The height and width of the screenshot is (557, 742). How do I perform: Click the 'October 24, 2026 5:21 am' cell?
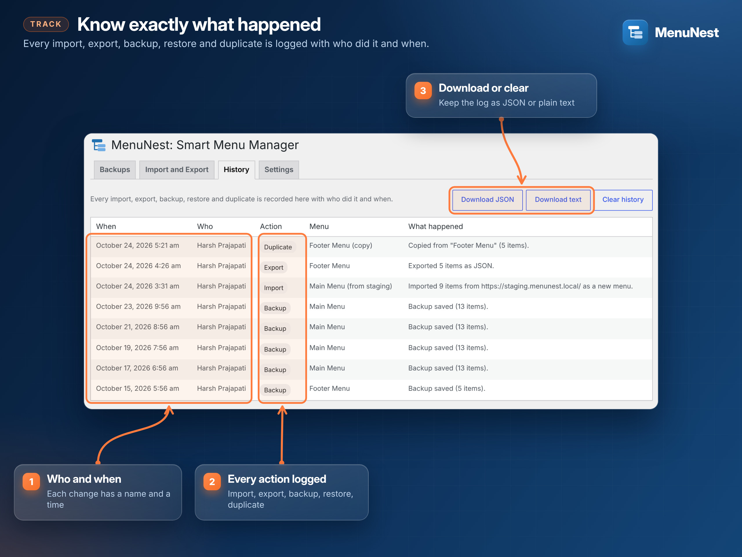coord(138,245)
